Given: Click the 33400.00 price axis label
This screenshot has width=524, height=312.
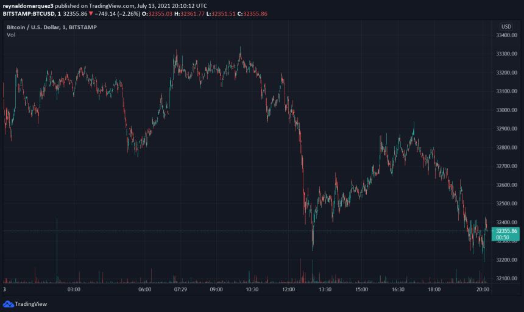Looking at the screenshot, I should (x=506, y=35).
